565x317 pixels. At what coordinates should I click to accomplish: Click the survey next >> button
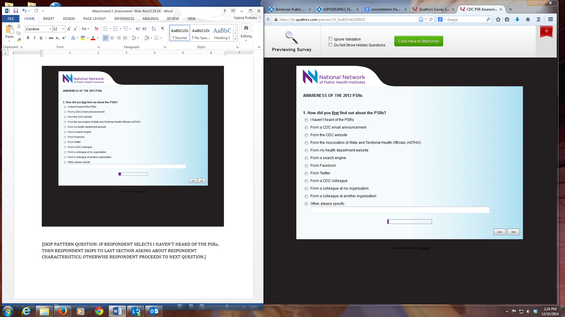pos(513,232)
